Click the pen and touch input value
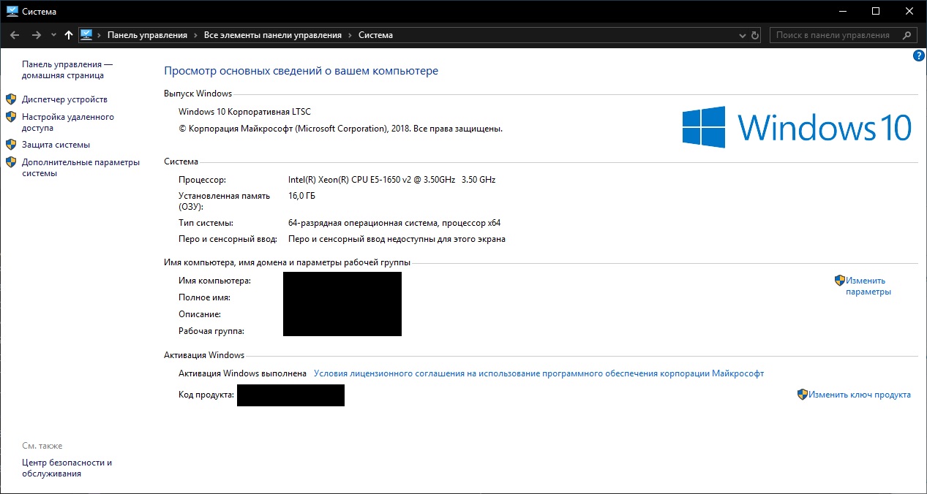The image size is (927, 494). point(397,239)
